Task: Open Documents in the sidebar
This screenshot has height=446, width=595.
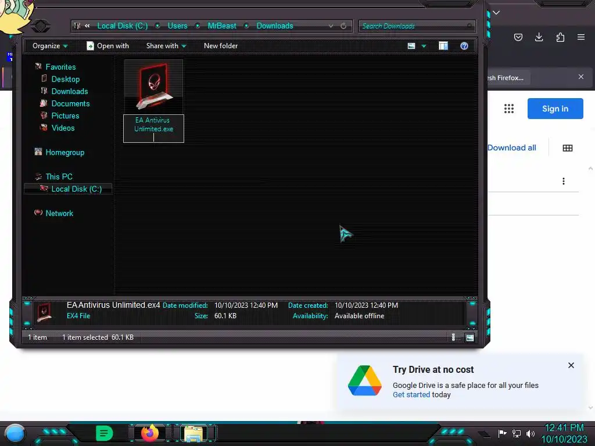Action: coord(70,103)
